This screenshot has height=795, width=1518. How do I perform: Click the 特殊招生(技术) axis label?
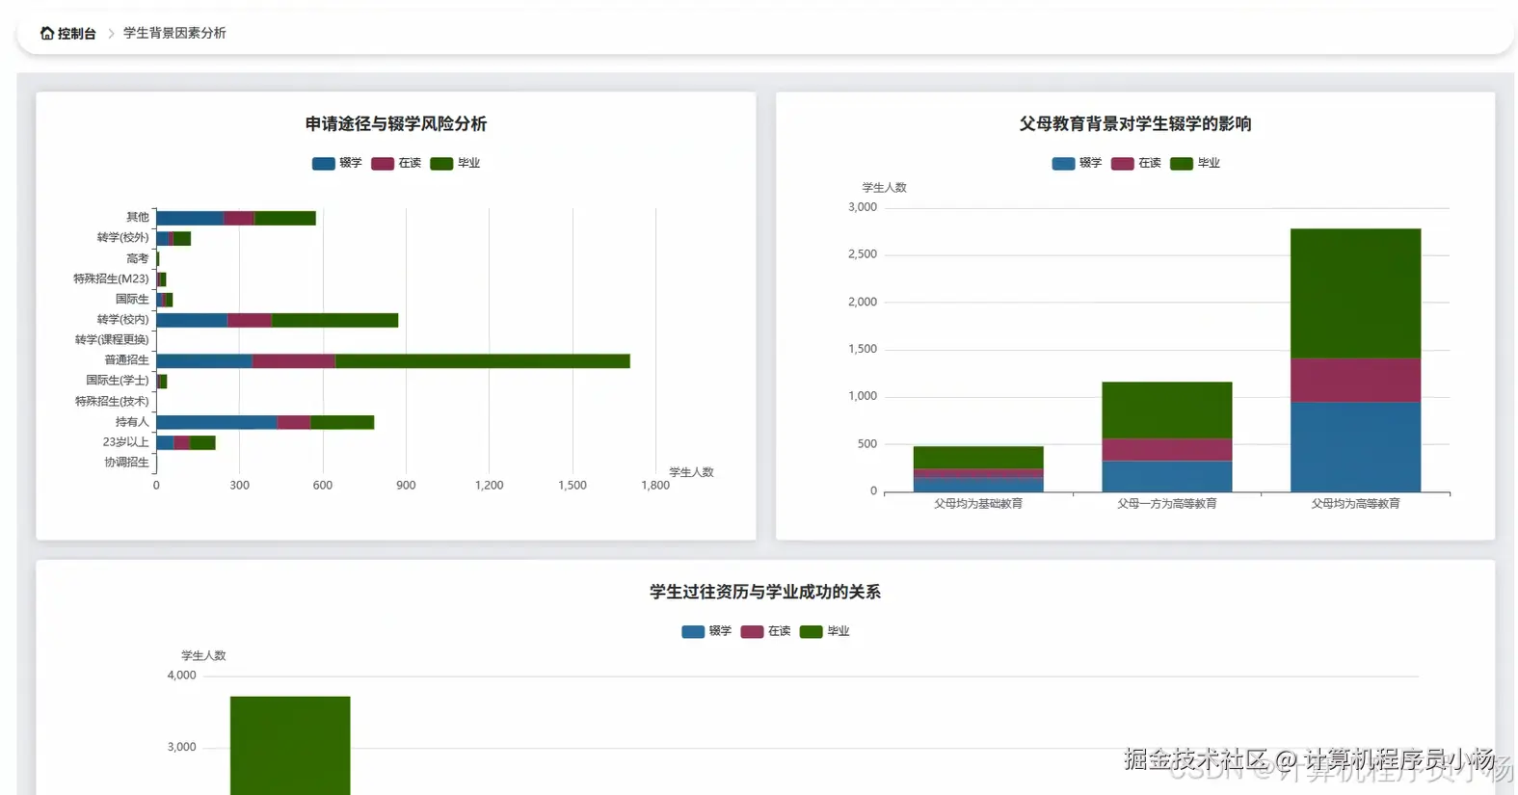pos(113,402)
